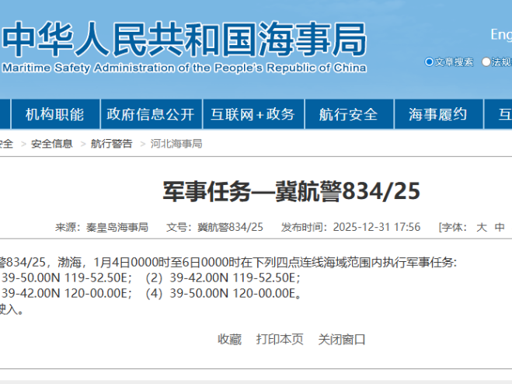Switch to the English version link

click(x=500, y=34)
